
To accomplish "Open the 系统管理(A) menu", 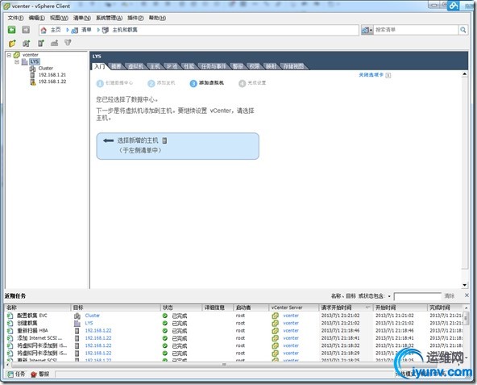I will click(110, 18).
